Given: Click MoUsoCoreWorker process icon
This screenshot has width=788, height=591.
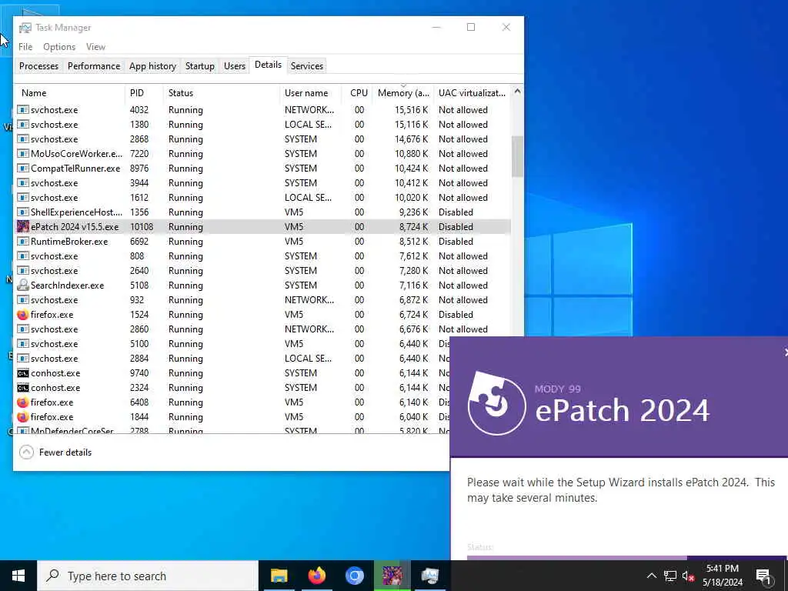Looking at the screenshot, I should 22,154.
